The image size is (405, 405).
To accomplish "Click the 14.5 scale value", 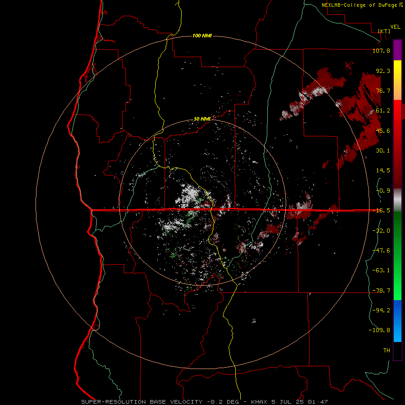I will click(x=383, y=171).
